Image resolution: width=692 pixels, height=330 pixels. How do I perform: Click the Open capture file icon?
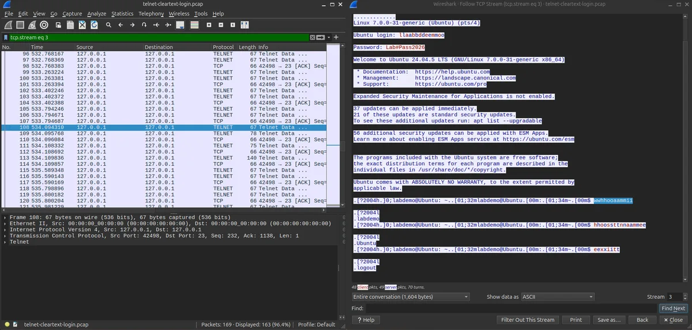coord(59,25)
